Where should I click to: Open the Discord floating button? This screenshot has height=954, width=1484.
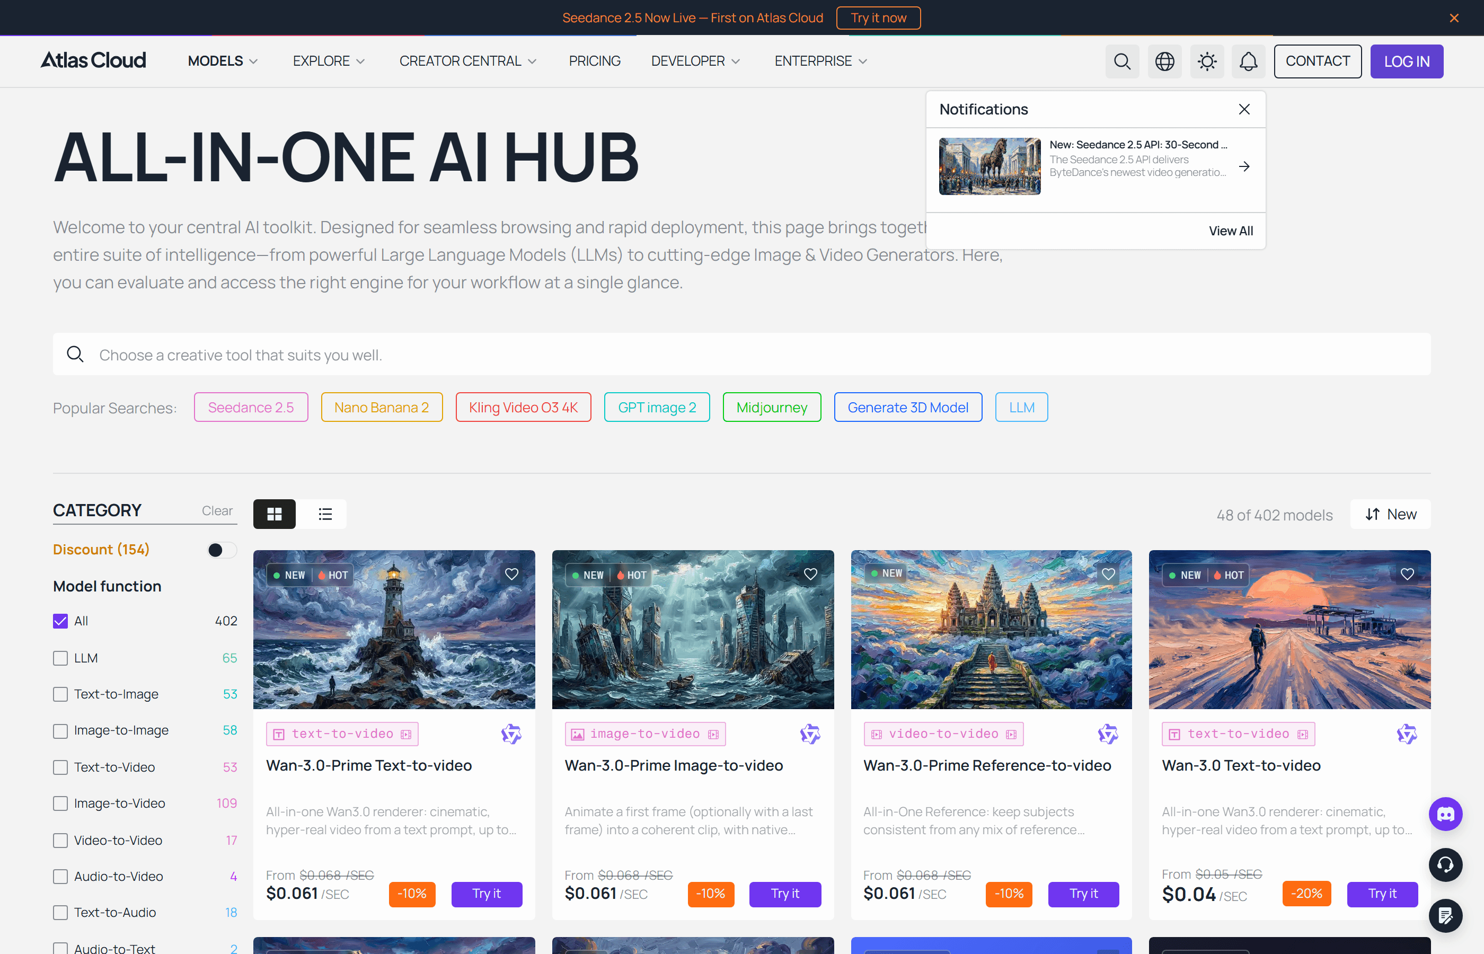1446,814
